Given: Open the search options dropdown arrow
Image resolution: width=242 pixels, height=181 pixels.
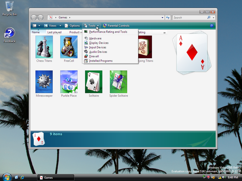Looking at the screenshot, I should coord(214,18).
